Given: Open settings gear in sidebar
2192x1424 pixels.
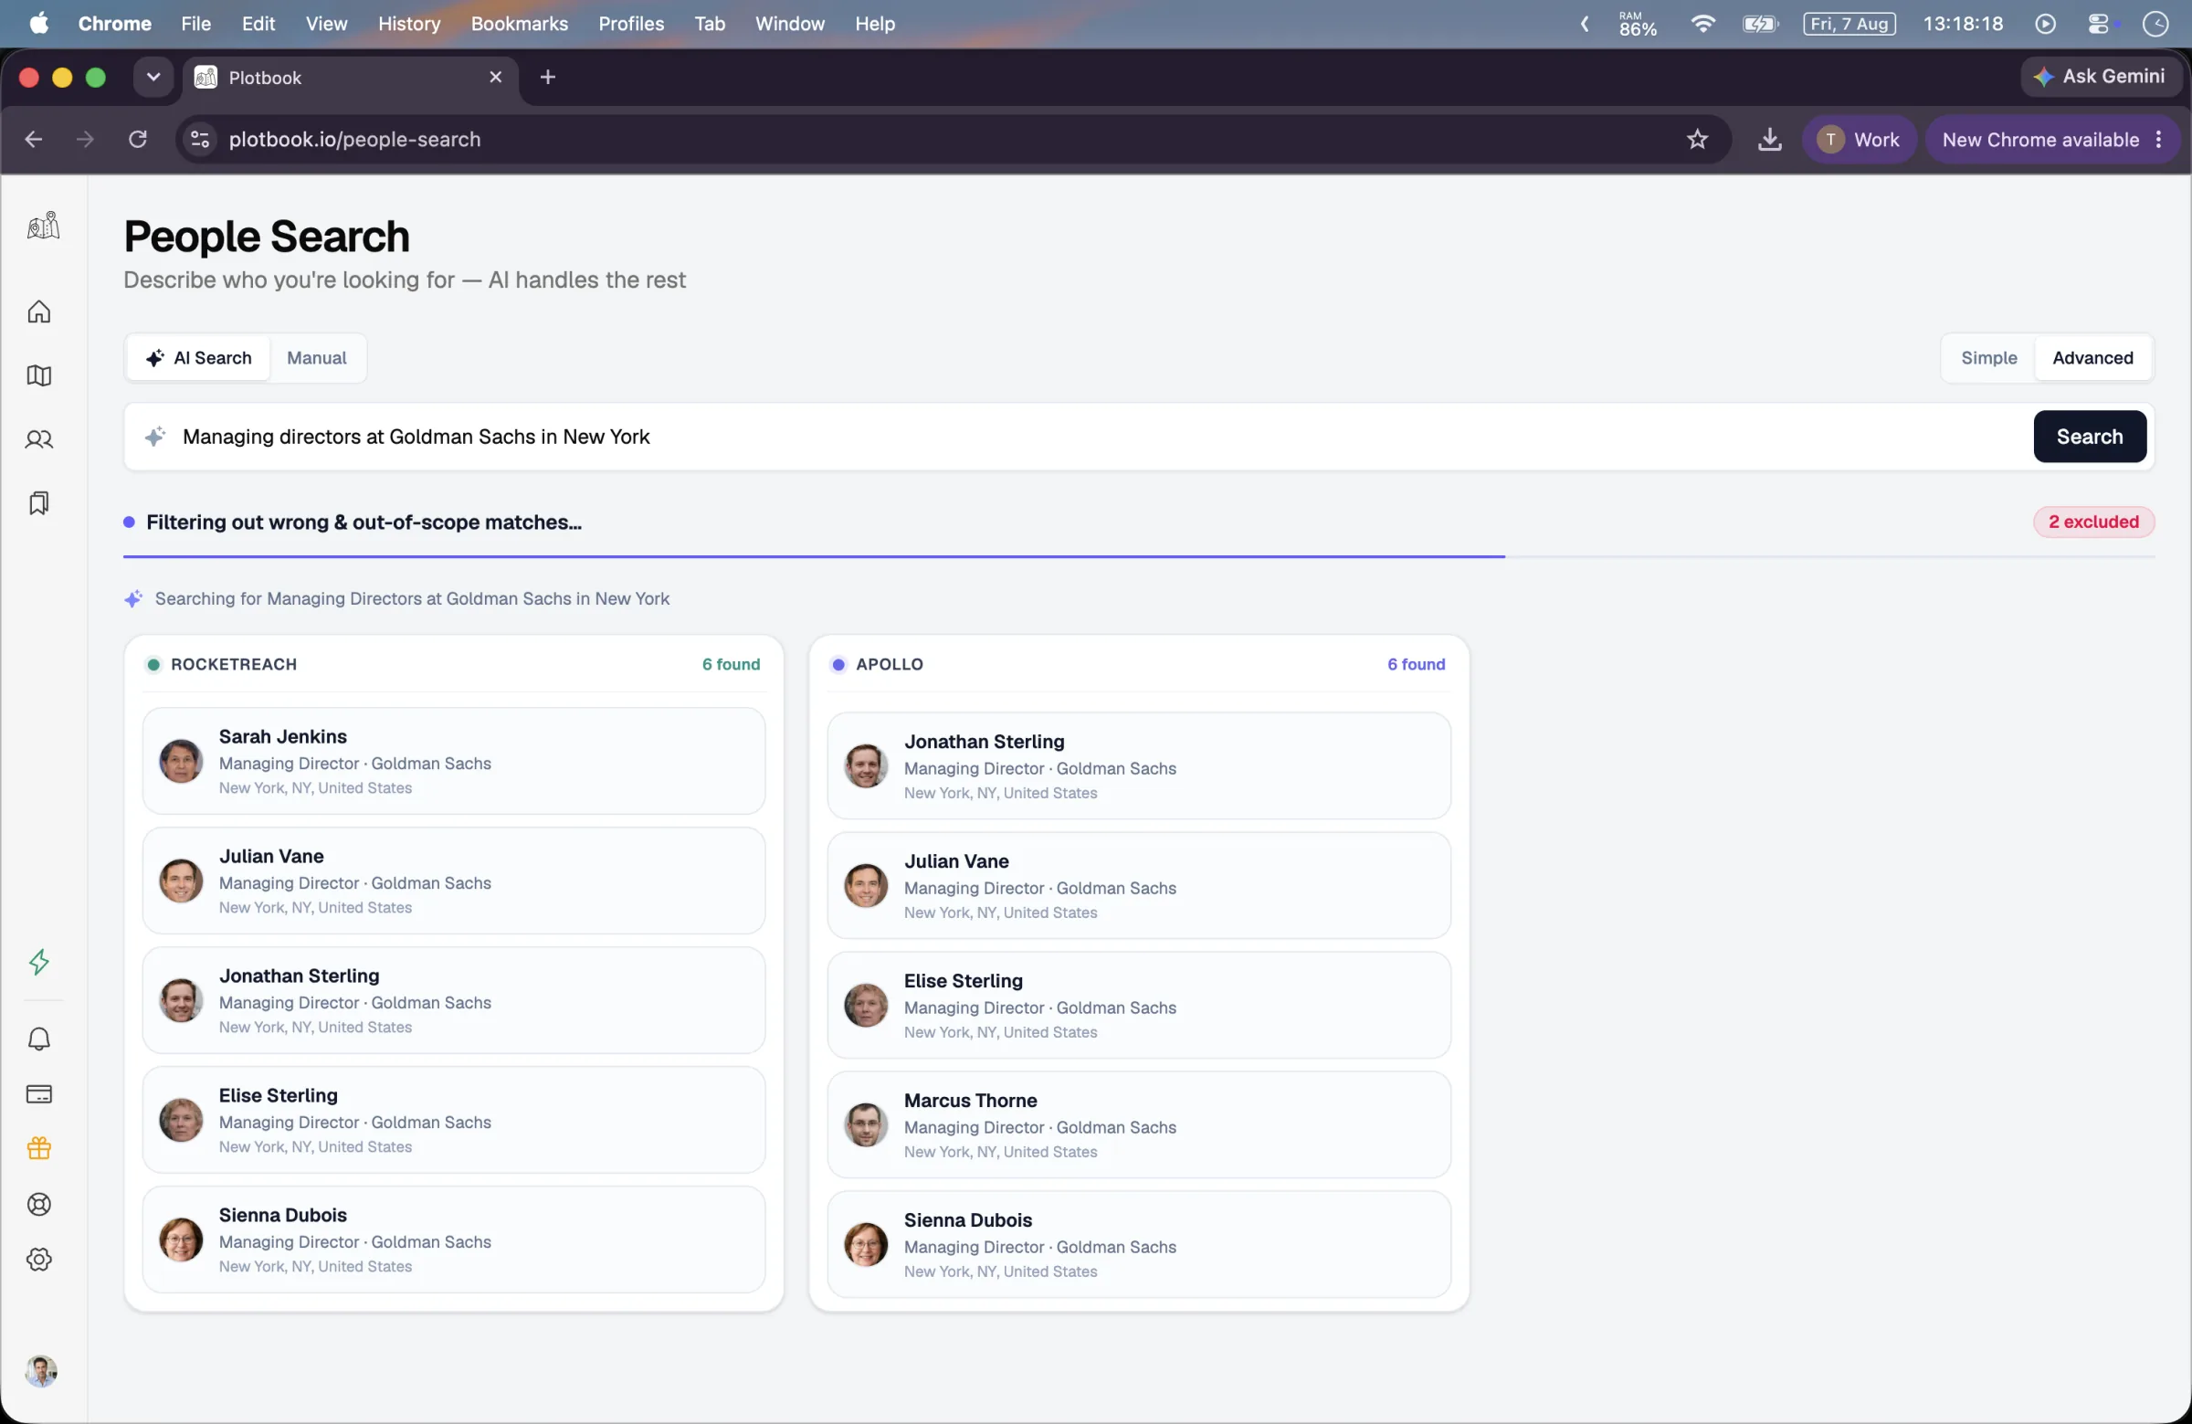Looking at the screenshot, I should [38, 1261].
